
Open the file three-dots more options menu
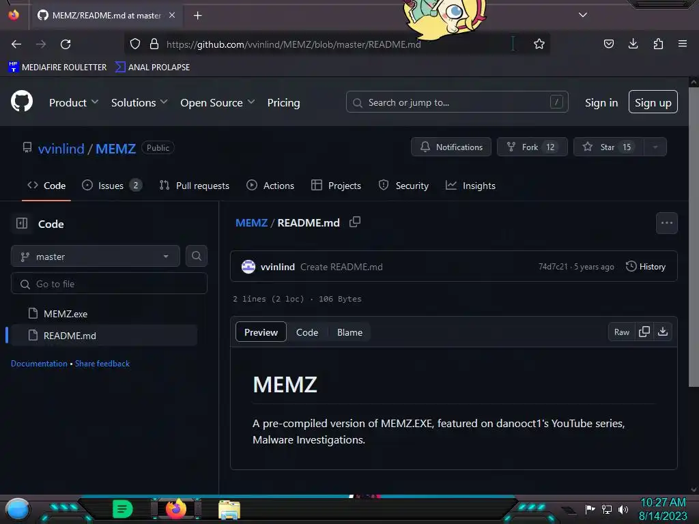point(666,223)
